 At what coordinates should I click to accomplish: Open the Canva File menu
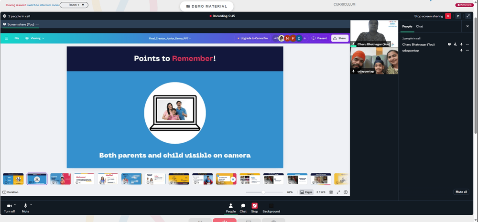coord(17,38)
